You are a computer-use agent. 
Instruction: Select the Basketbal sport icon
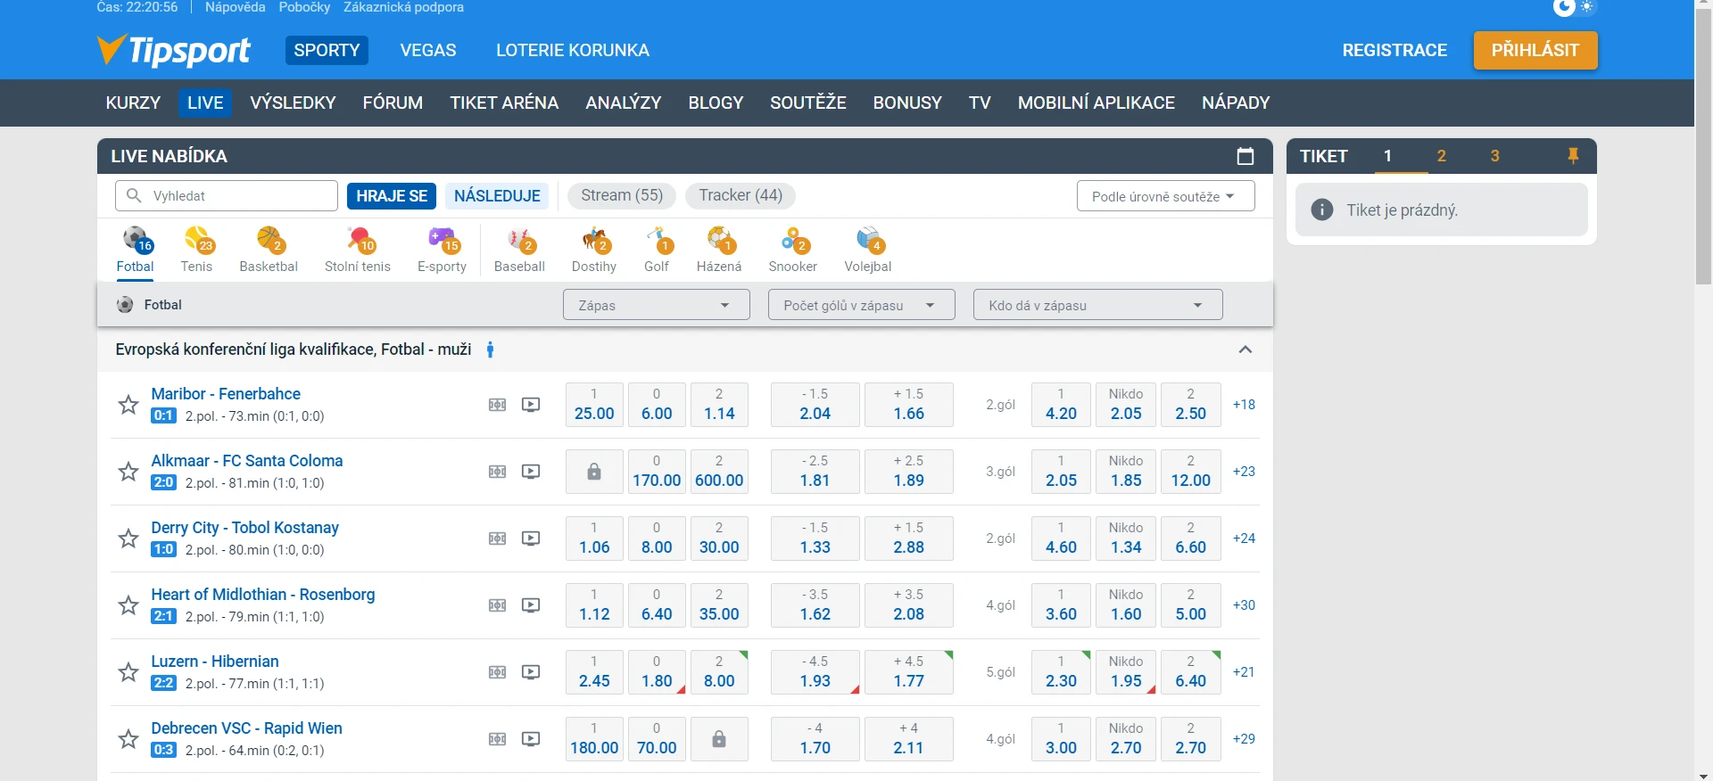pos(269,249)
